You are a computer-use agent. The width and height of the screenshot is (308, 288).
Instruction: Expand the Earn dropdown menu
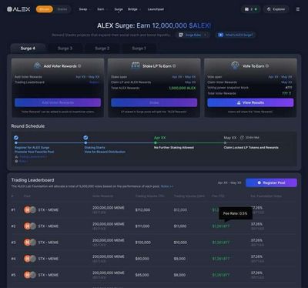coord(102,9)
